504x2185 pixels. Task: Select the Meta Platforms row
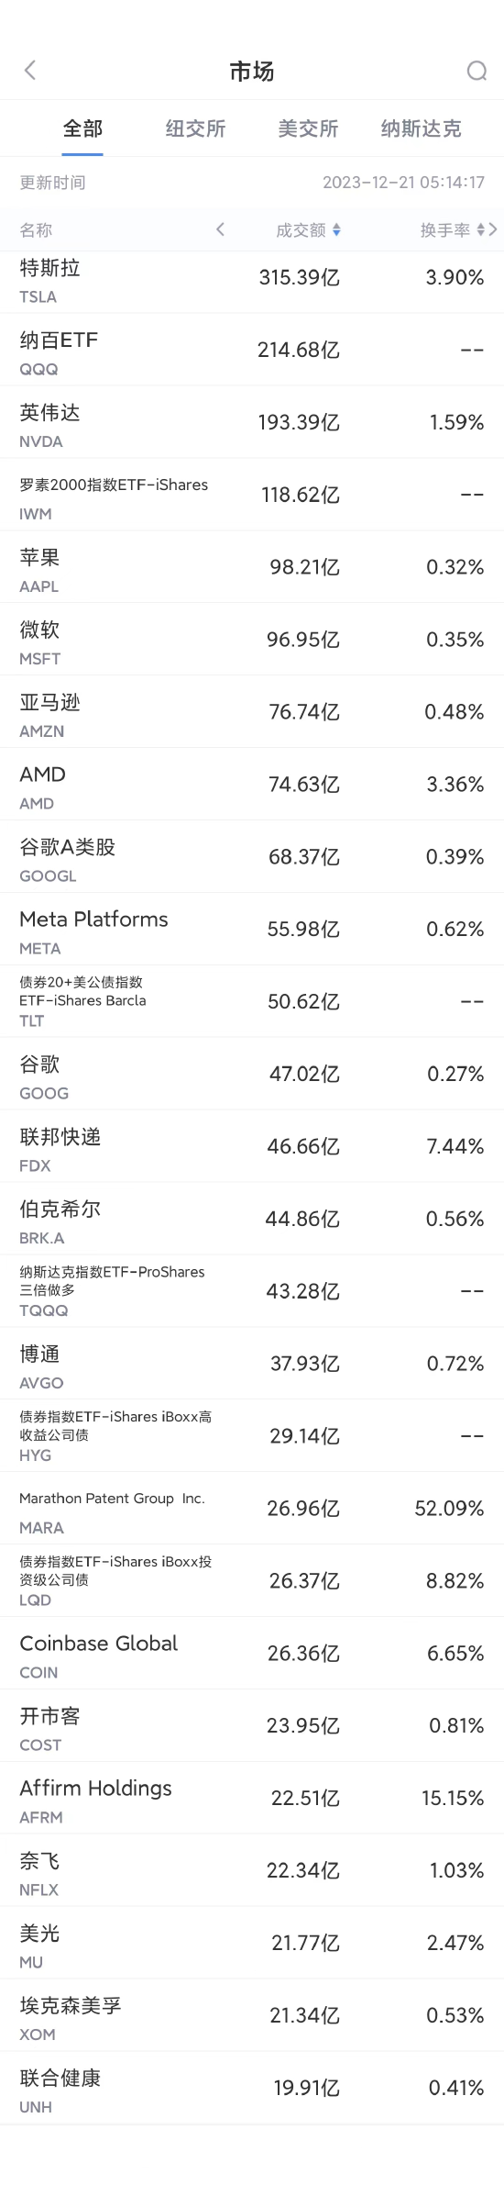click(252, 929)
